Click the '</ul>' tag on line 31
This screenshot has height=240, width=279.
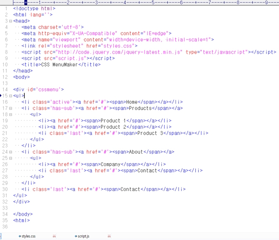pyautogui.click(x=20, y=195)
